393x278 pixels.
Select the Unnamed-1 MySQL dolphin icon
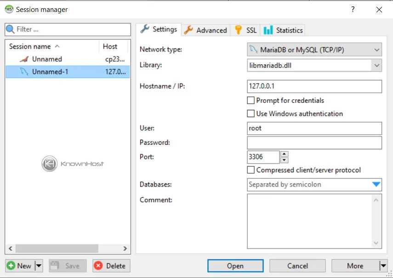click(x=24, y=72)
